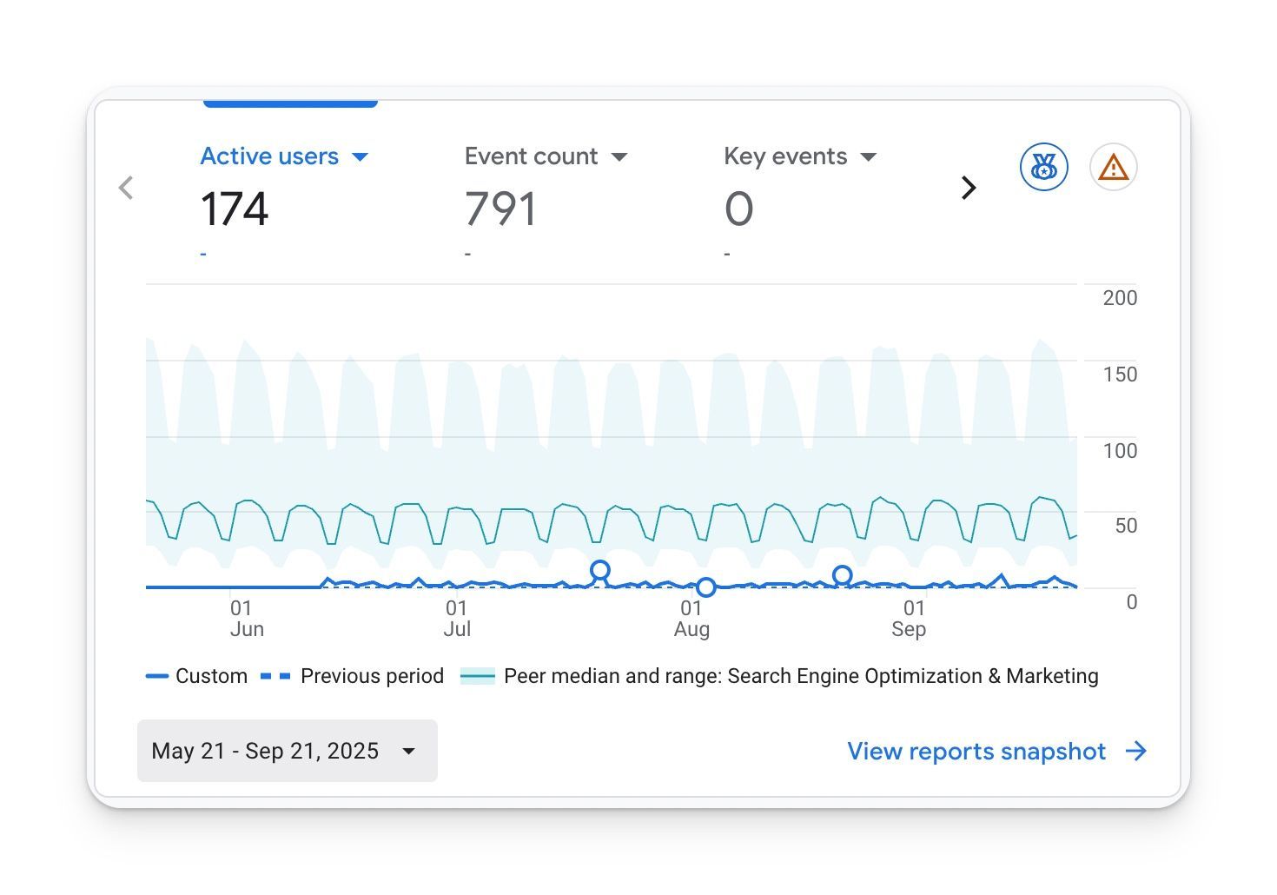Click the left chevron beside Active users
The height and width of the screenshot is (895, 1277).
pos(126,187)
